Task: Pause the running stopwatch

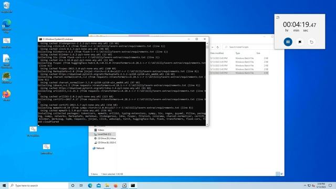Action: 288,42
